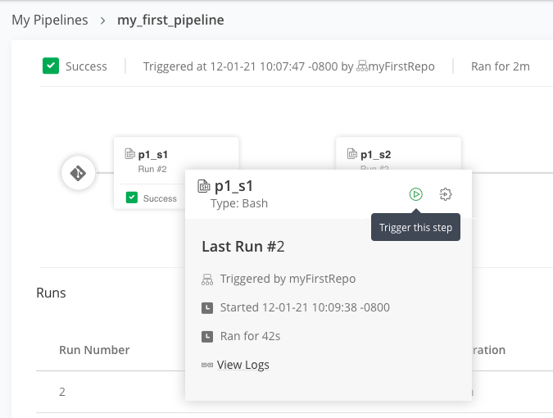Click green Success checkmark in status bar
553x418 pixels.
(x=51, y=66)
